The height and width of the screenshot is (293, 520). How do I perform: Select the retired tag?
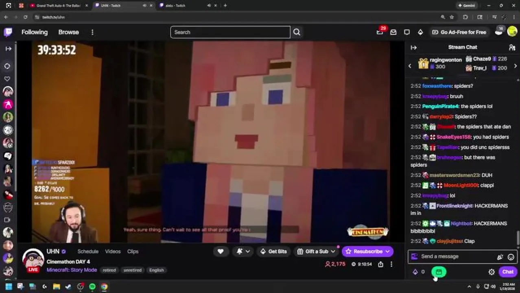tap(109, 270)
